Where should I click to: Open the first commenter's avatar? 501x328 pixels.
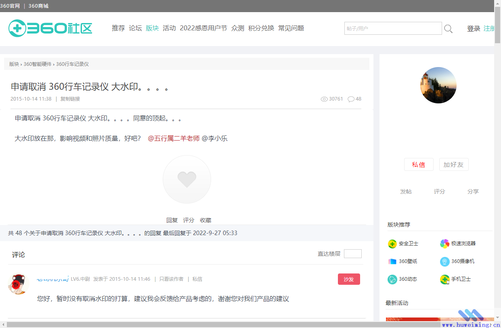pos(18,284)
